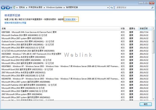Select the KB2478663 .NET Framework row
156x110 pixels.
coord(76,66)
